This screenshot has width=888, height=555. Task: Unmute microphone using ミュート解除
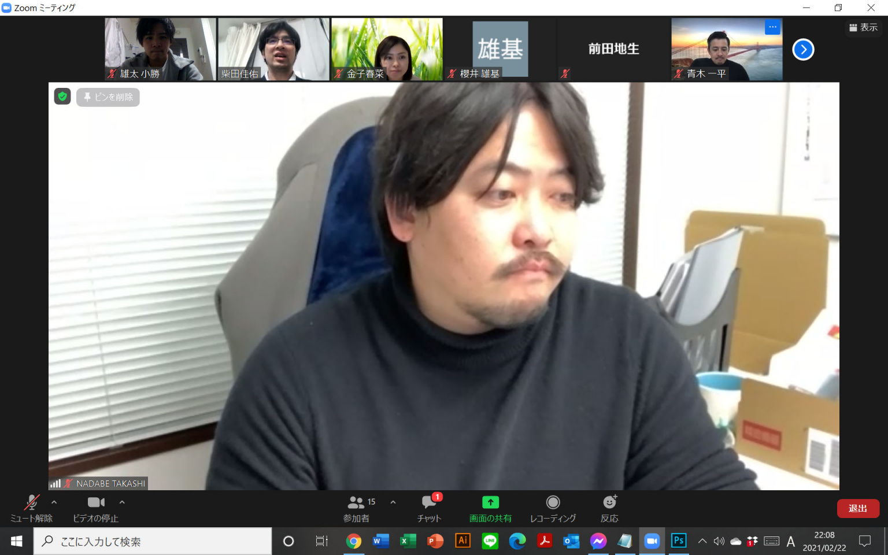(31, 502)
